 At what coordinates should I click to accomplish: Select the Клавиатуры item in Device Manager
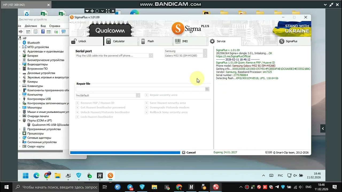35,86
